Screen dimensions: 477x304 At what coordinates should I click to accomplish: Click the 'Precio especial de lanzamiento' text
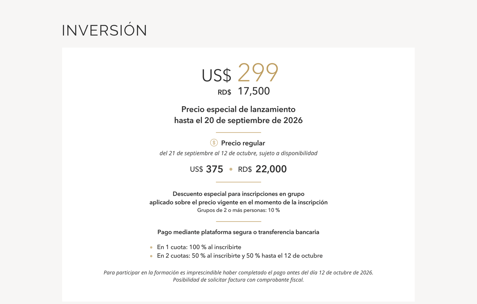coord(238,109)
